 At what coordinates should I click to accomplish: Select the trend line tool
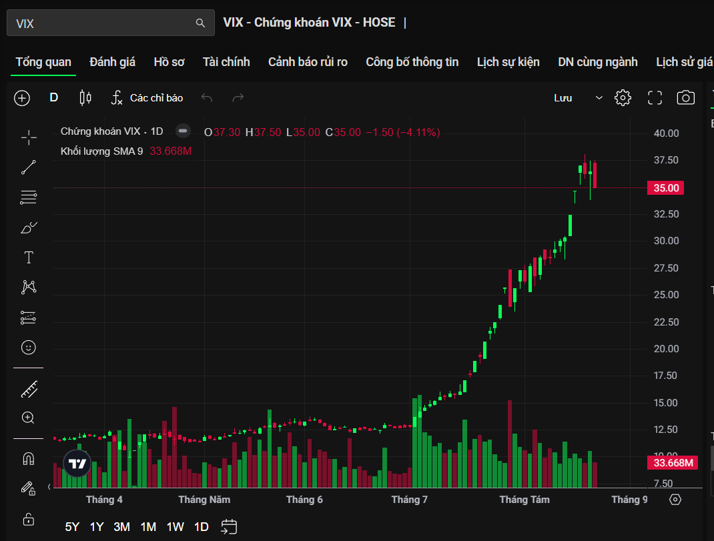pos(29,167)
